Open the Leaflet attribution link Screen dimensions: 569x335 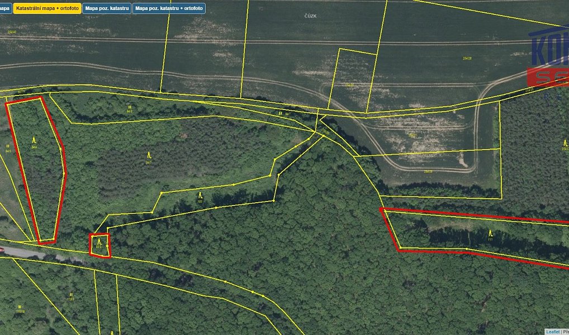[552, 332]
